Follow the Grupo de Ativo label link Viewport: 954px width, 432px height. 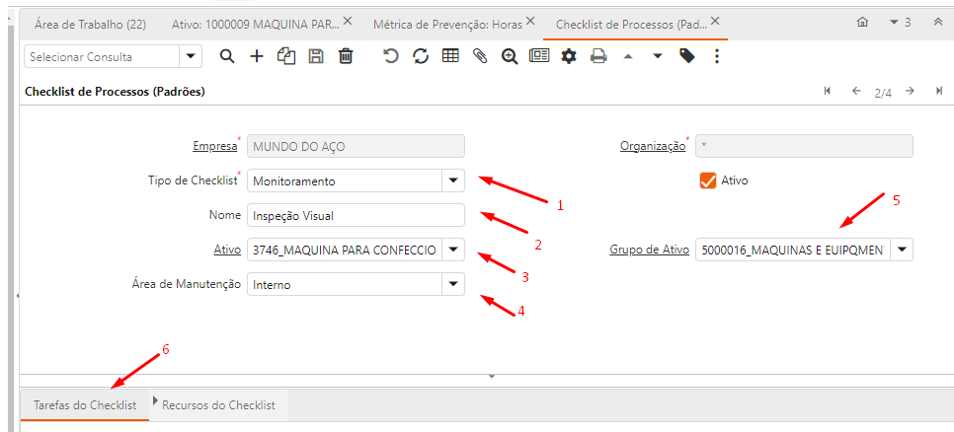pos(649,250)
